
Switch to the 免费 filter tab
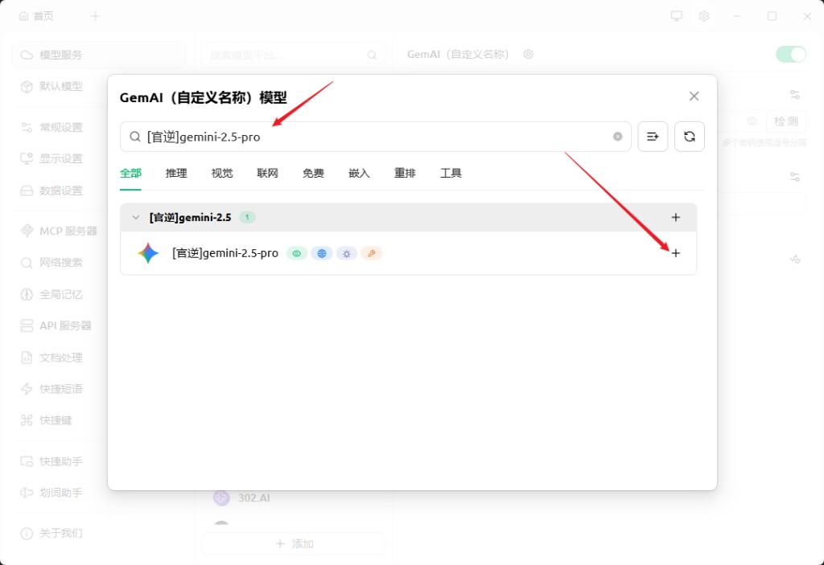tap(313, 173)
